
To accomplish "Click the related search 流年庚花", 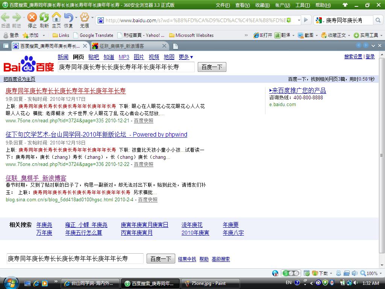I will tap(192, 225).
